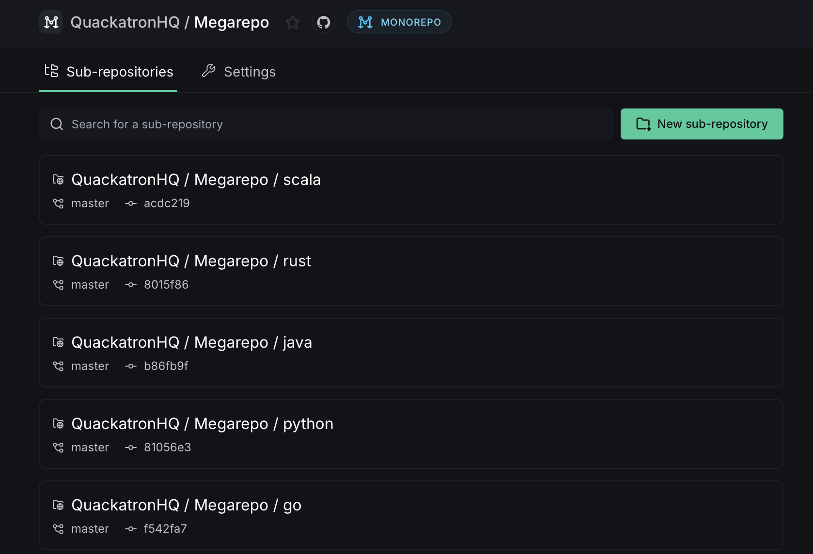
Task: Click the Megarepo logo icon in header
Action: click(x=51, y=22)
